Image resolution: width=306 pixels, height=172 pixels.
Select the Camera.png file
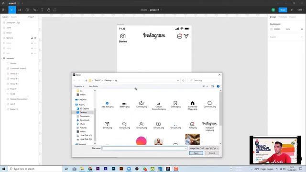click(x=142, y=105)
